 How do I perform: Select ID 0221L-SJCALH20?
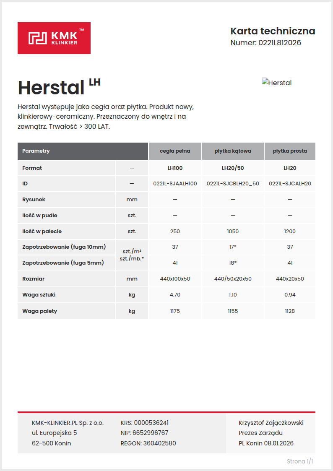pyautogui.click(x=290, y=184)
